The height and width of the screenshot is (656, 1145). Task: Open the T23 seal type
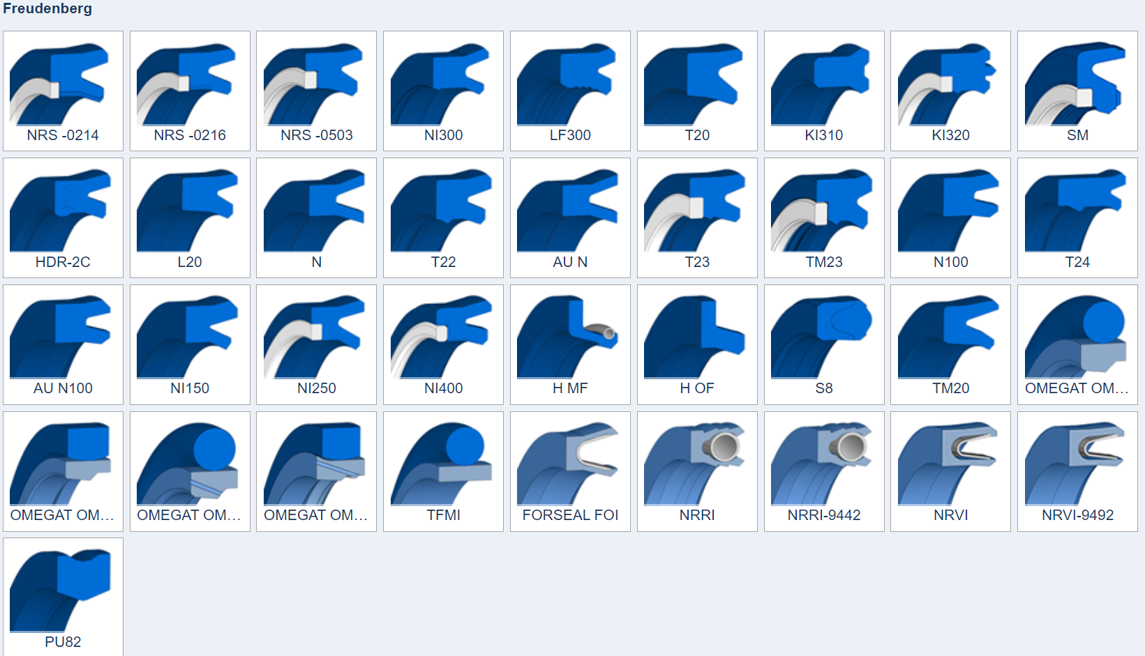pos(697,218)
